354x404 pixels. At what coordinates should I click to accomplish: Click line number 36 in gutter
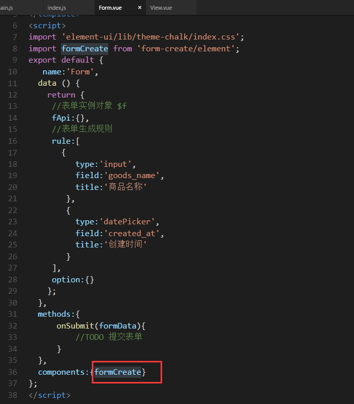click(13, 372)
